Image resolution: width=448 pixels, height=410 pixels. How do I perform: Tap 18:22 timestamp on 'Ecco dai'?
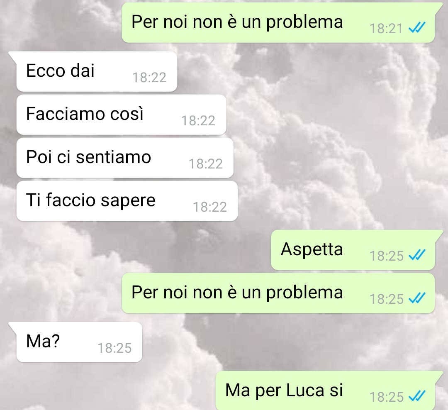149,78
